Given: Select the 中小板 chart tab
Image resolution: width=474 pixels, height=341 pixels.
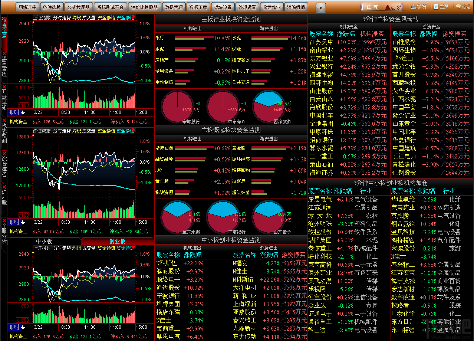Looking at the screenshot, I should [44, 242].
